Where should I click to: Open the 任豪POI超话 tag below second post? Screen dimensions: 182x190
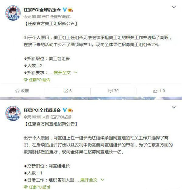point(39,187)
